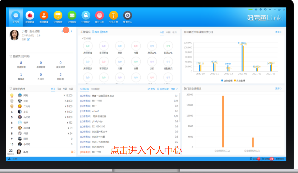Open 业务制度 link in announcements
This screenshot has height=173, width=298.
[x=163, y=89]
